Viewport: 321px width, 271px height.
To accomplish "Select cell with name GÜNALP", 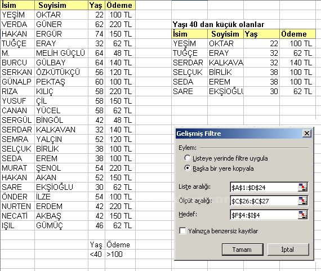I will pyautogui.click(x=17, y=82).
